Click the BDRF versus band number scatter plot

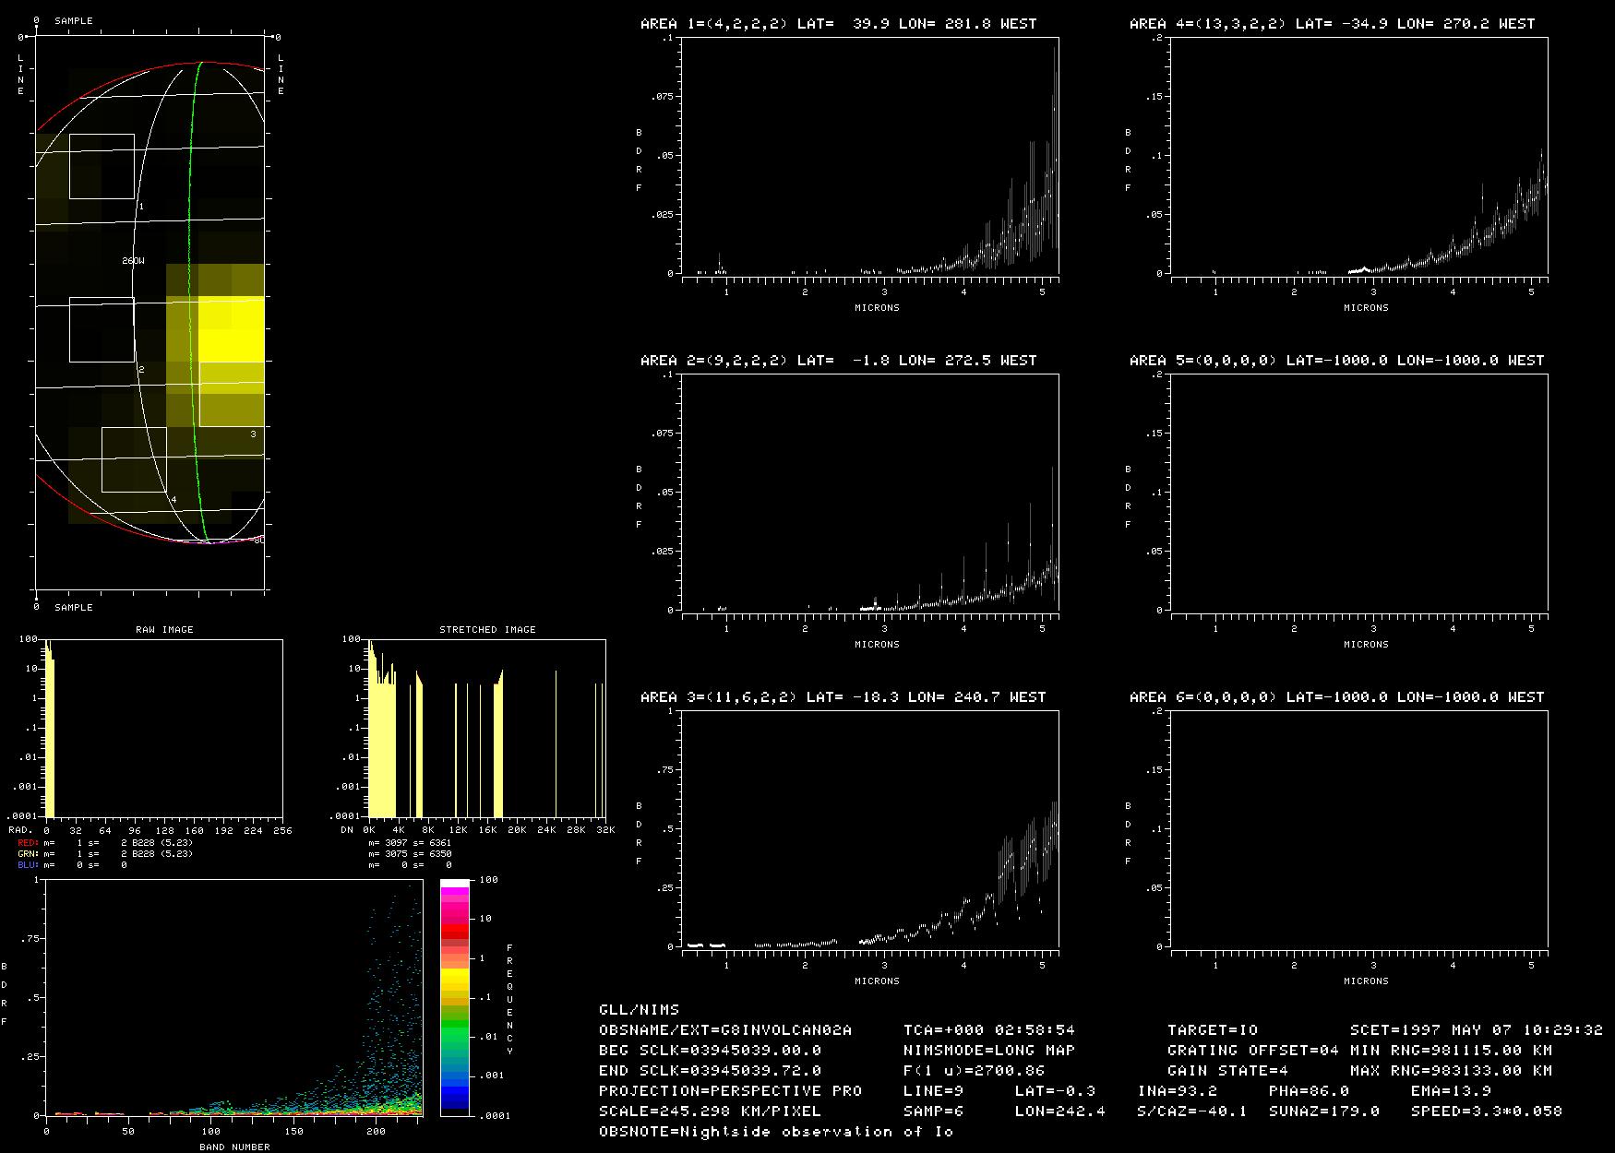click(x=233, y=997)
